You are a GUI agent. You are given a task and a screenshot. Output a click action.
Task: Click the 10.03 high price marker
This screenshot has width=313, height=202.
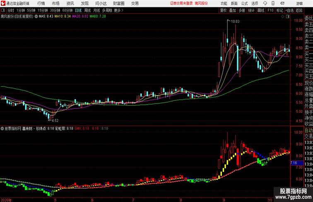(x=235, y=22)
